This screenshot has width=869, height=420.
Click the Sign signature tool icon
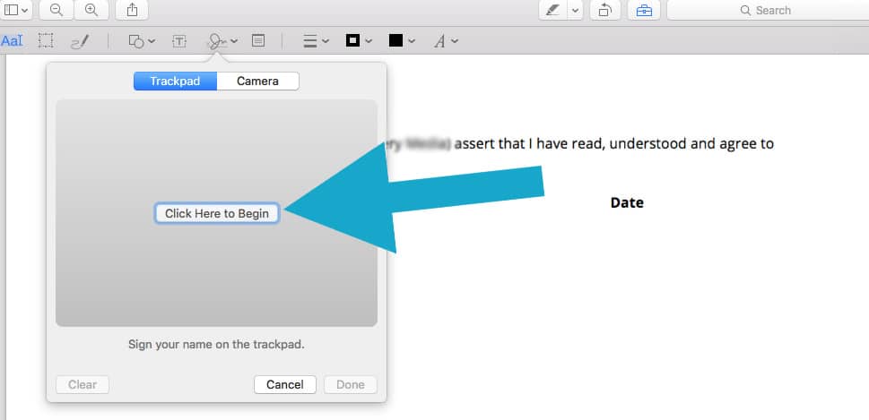pos(217,41)
